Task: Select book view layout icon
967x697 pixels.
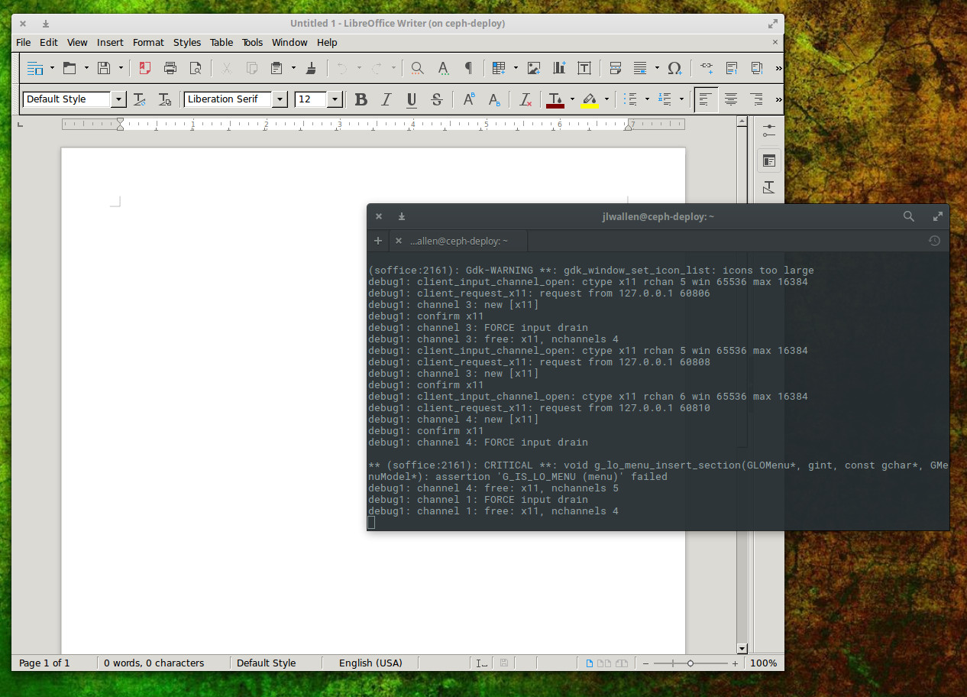Action: (622, 663)
